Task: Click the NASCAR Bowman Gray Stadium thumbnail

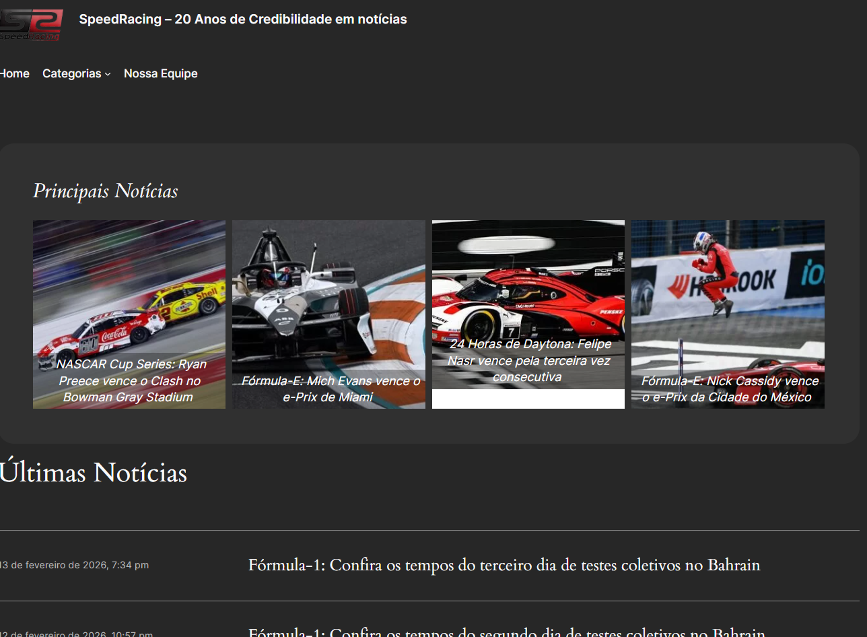Action: (x=129, y=290)
